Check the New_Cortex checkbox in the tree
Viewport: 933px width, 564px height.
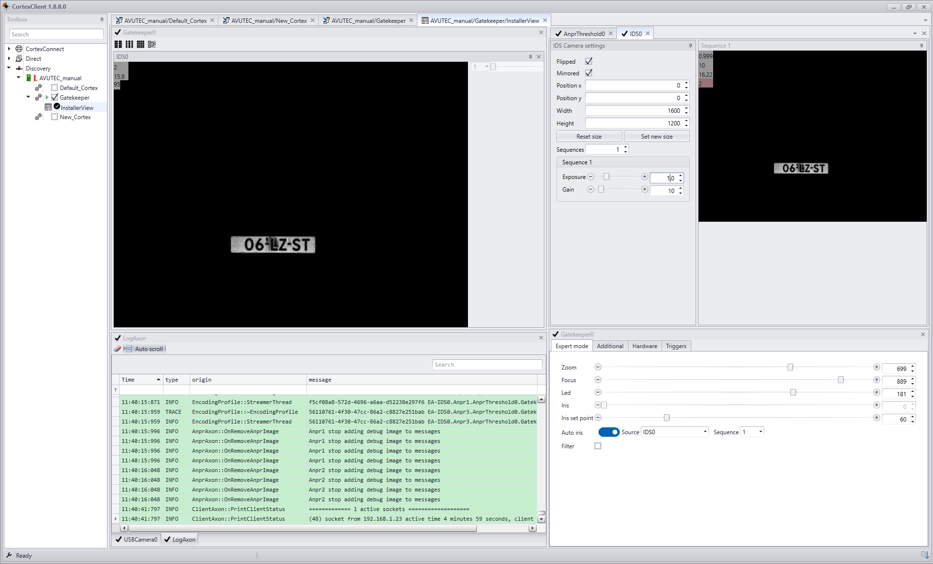tap(54, 117)
